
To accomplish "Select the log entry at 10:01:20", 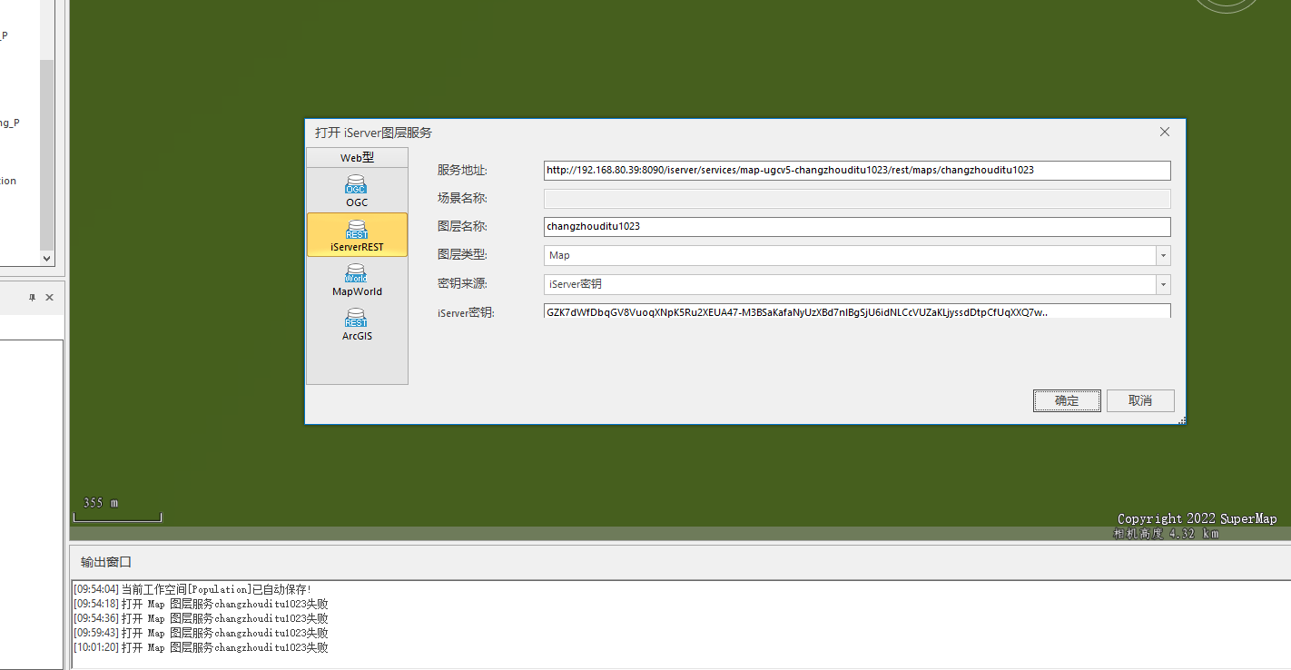I will point(201,647).
